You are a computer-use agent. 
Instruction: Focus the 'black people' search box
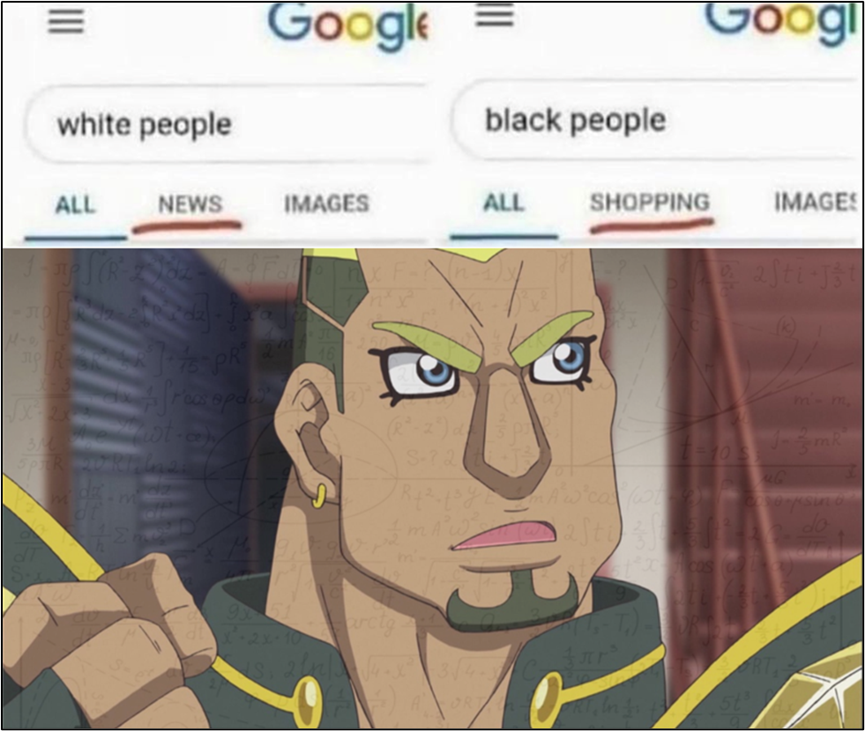[657, 120]
